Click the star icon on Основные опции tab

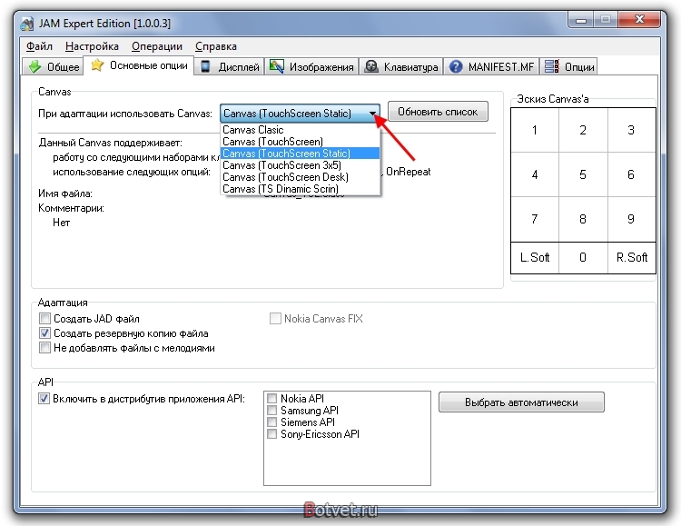point(97,65)
